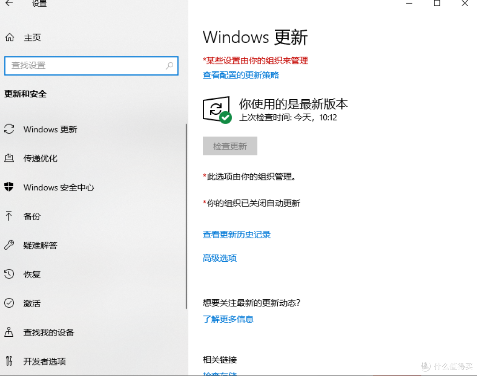Close the Settings window
Image resolution: width=477 pixels, height=376 pixels.
pyautogui.click(x=465, y=3)
